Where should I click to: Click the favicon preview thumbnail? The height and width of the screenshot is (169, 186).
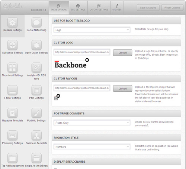56,98
